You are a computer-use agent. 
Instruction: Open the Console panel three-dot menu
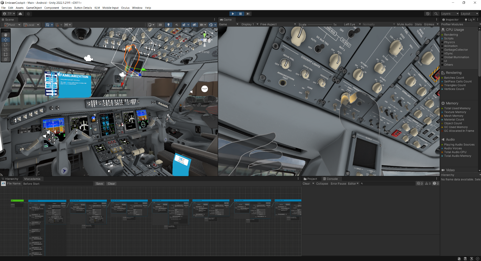(x=436, y=179)
